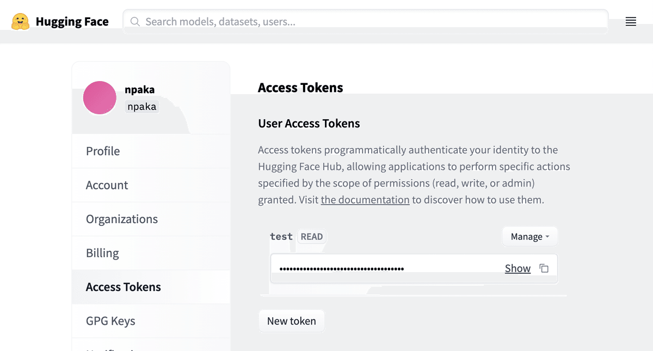Click the User Access Tokens heading
Image resolution: width=653 pixels, height=351 pixels.
click(309, 124)
